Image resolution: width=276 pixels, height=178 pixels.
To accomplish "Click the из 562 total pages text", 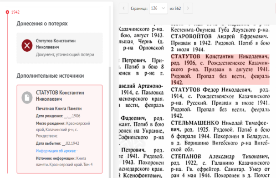I will pyautogui.click(x=175, y=9).
